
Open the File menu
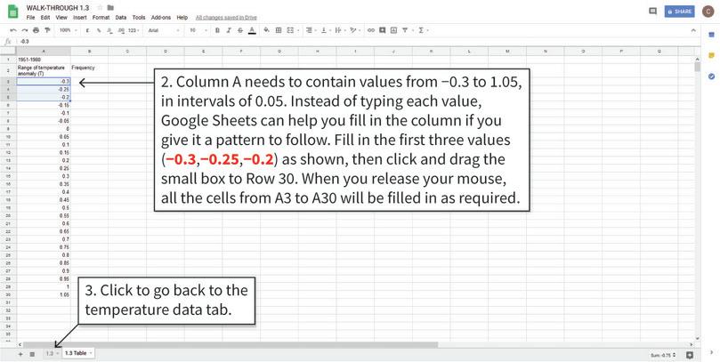[x=31, y=18]
